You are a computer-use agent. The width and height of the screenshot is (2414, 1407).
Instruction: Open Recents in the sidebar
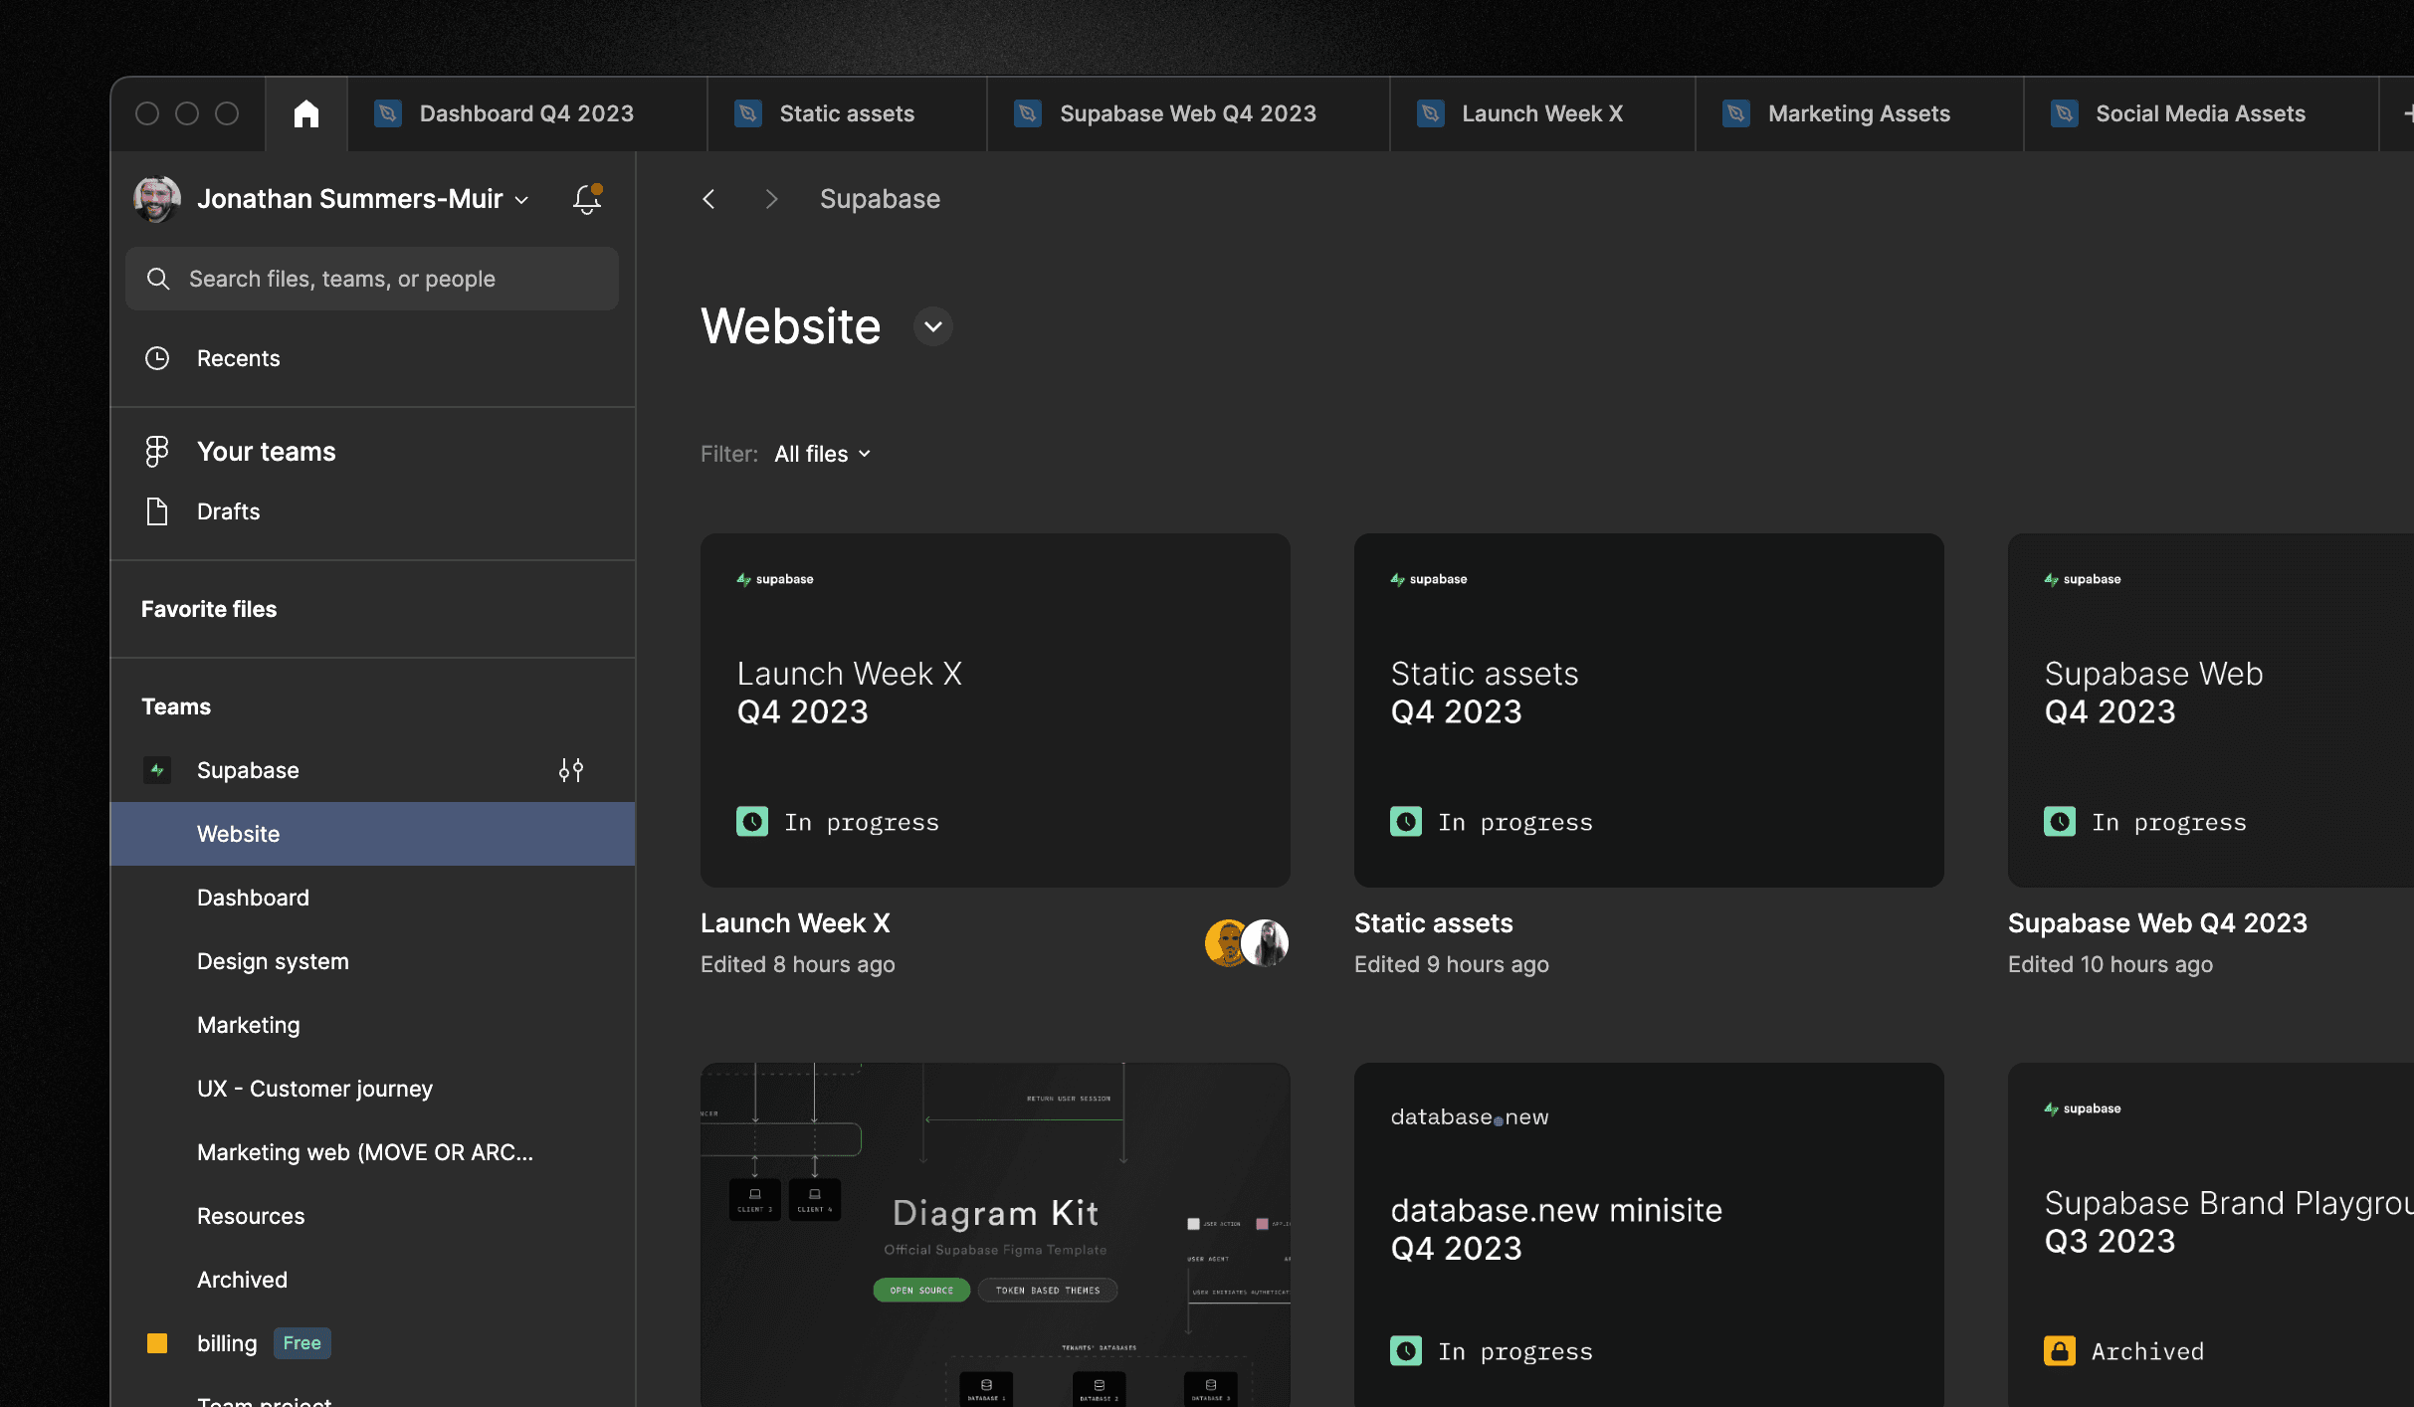[372, 358]
